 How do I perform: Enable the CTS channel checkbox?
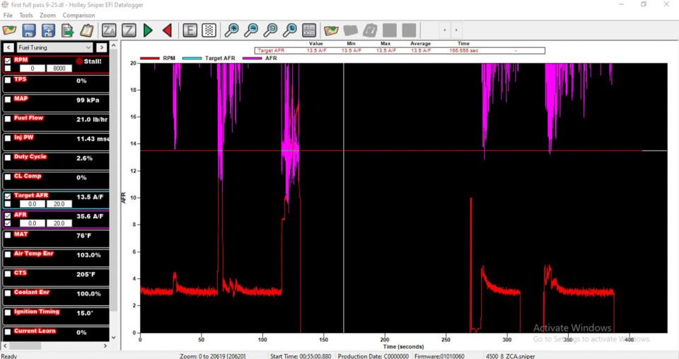click(7, 273)
